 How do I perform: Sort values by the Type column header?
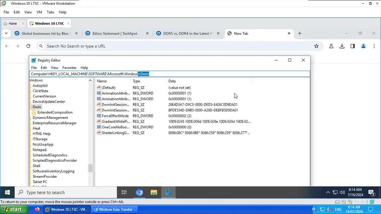tap(149, 81)
